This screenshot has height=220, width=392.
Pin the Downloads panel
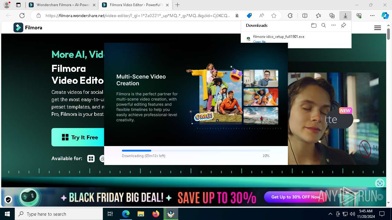343,25
